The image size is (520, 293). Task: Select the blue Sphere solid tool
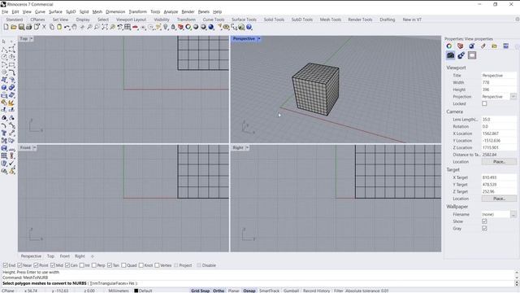point(4,87)
